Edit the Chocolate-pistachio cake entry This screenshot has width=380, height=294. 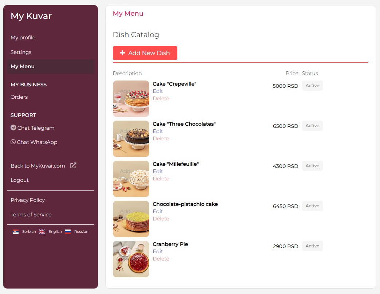pyautogui.click(x=158, y=211)
